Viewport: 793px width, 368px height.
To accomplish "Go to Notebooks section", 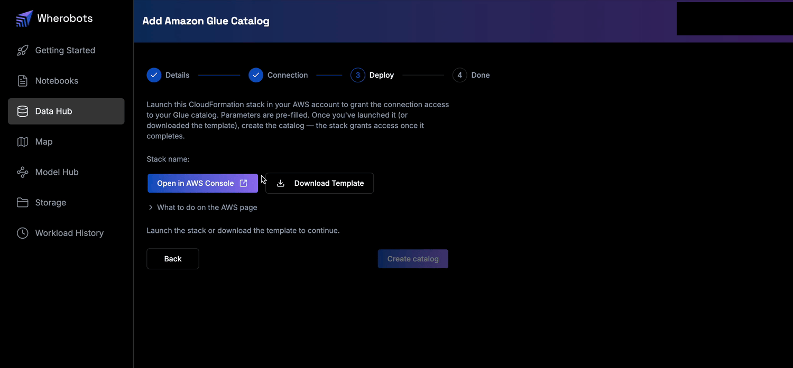I will (x=66, y=81).
